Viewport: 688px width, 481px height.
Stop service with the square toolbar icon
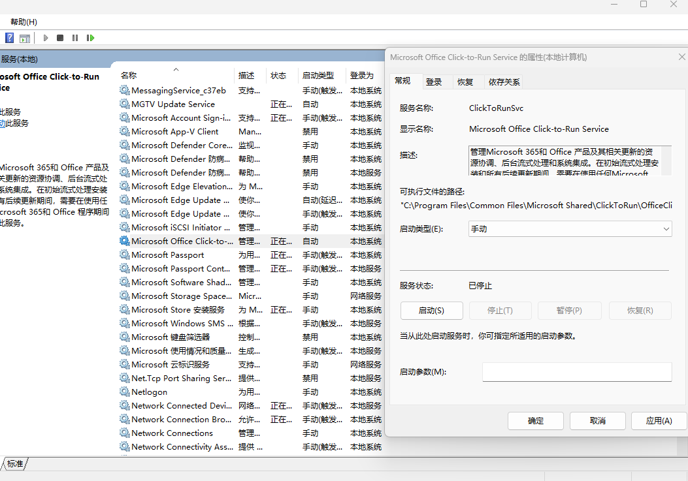60,38
